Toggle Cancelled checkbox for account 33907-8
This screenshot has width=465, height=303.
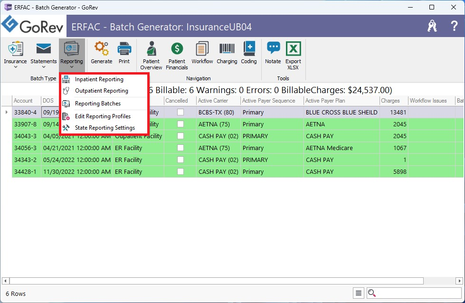(x=180, y=124)
